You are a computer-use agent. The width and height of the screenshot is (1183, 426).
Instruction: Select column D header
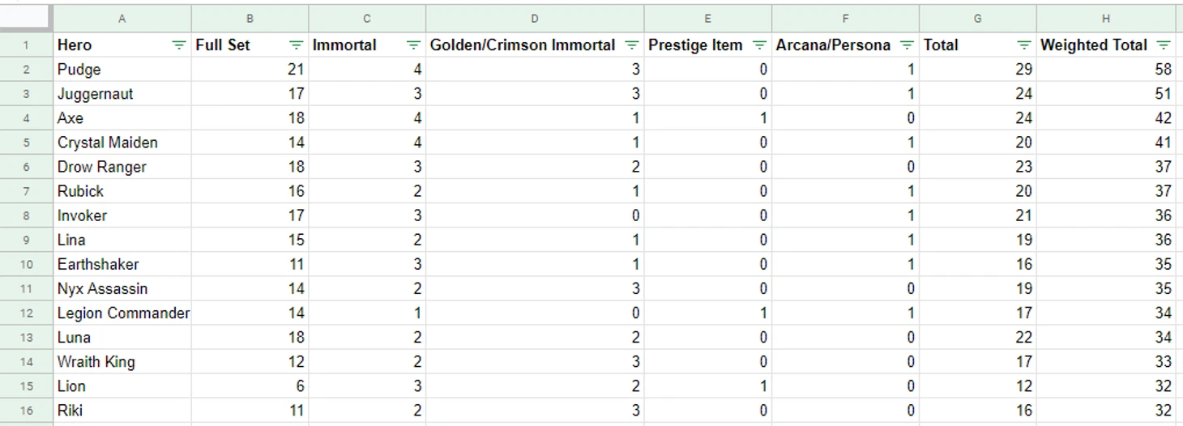click(534, 18)
